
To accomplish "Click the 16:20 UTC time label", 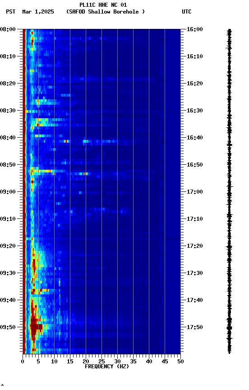I will click(x=195, y=84).
